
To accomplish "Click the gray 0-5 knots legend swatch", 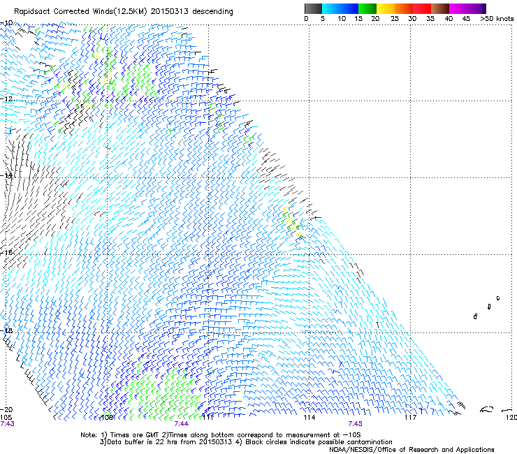I will 313,8.
